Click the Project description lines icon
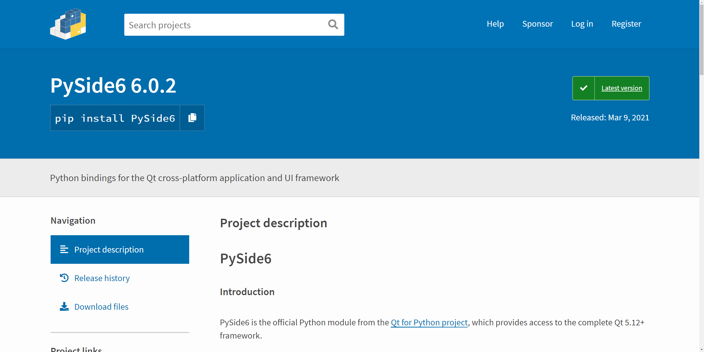Screen dimensions: 704x352 click(64, 249)
